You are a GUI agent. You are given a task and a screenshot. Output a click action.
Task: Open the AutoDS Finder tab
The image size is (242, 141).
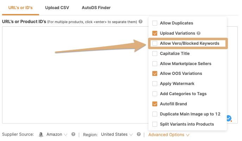pyautogui.click(x=96, y=8)
